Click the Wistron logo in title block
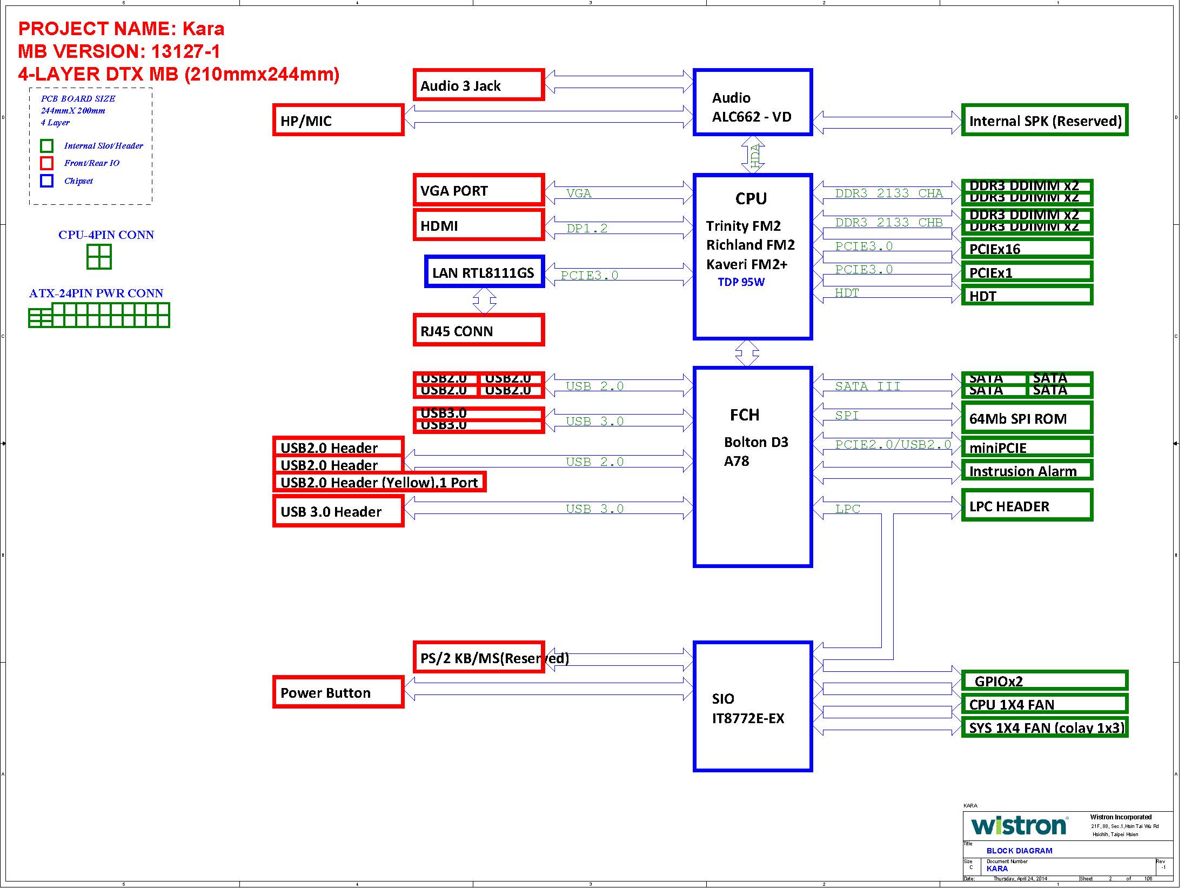The image size is (1185, 888). [1019, 825]
